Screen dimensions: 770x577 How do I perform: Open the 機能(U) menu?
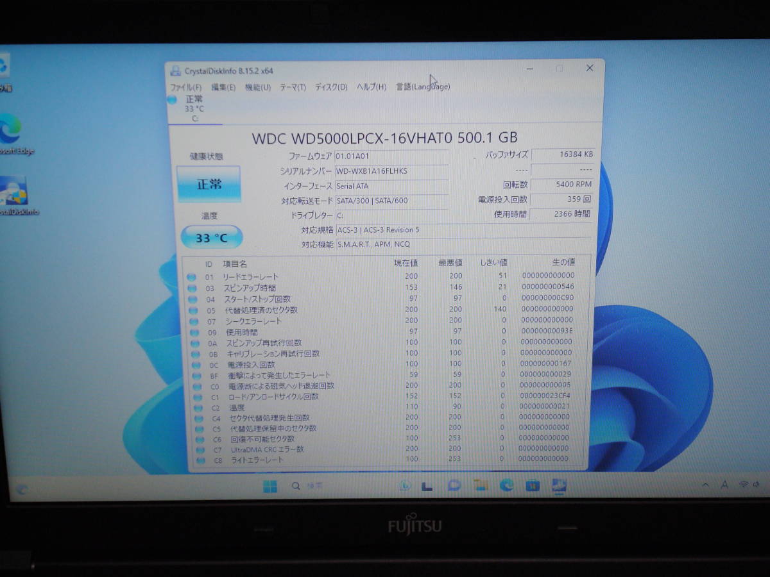[x=257, y=87]
